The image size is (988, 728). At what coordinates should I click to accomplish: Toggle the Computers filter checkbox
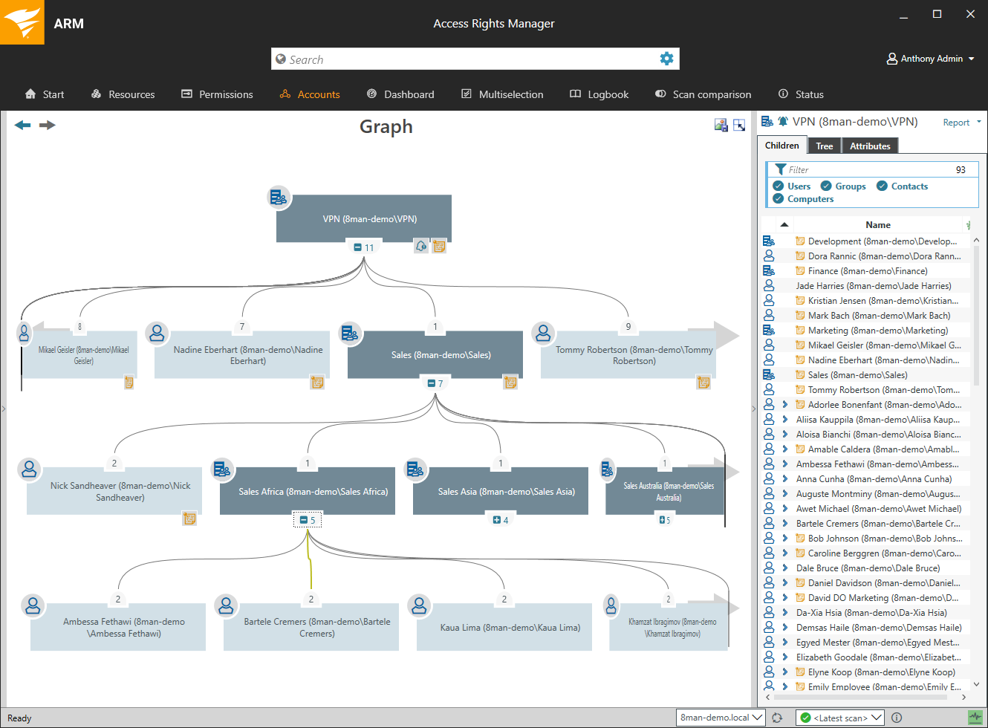[x=779, y=198]
